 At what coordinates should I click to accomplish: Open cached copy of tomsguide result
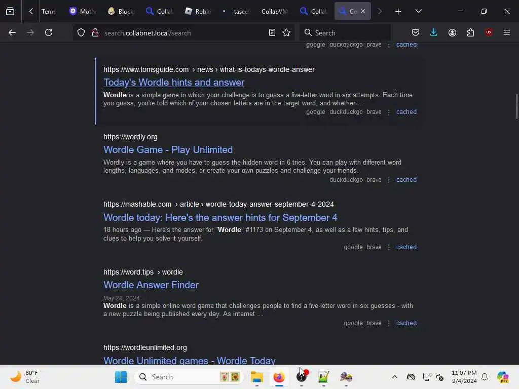tap(406, 112)
